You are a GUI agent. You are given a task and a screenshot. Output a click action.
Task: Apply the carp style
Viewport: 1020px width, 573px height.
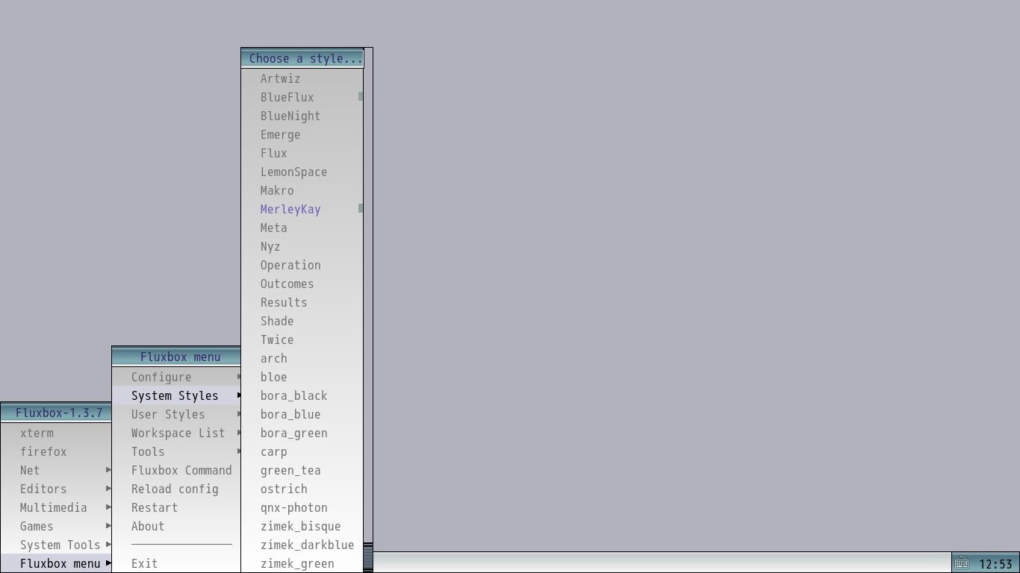(302, 451)
